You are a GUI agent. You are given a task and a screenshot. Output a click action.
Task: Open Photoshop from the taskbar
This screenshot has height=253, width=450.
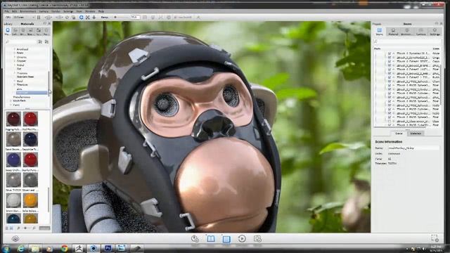click(x=108, y=249)
